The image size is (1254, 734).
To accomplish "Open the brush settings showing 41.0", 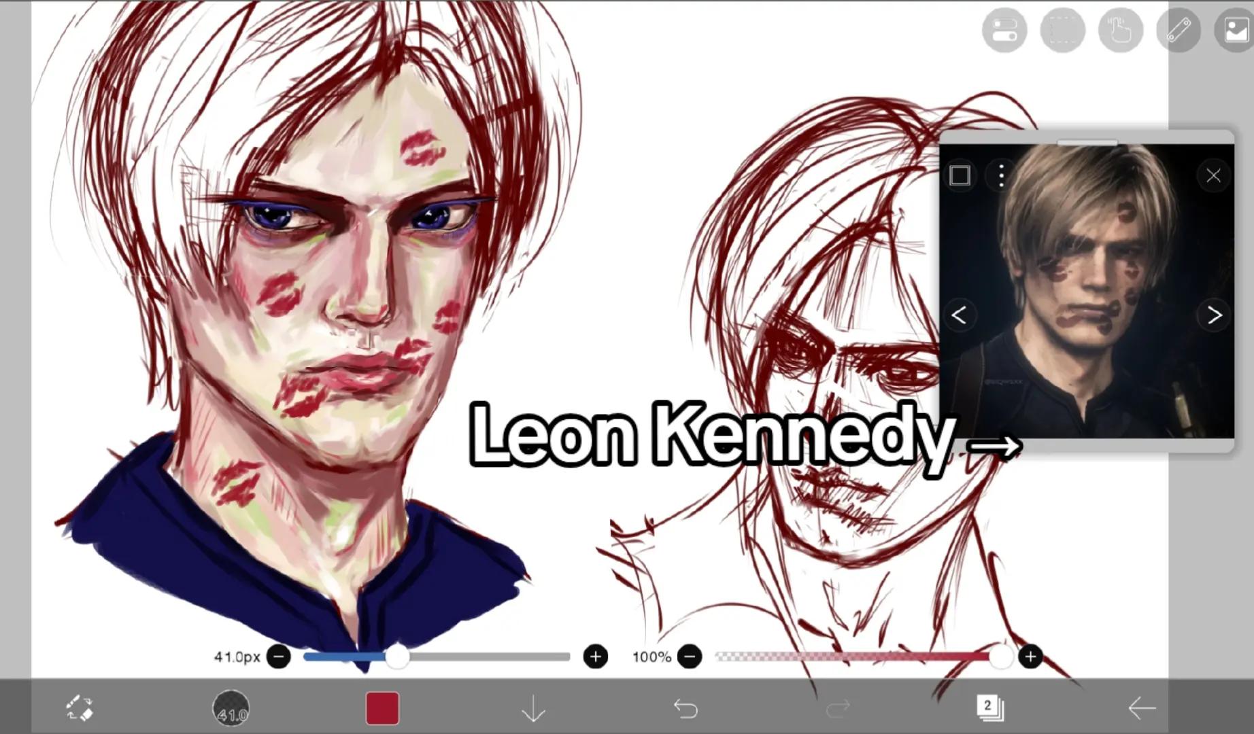I will [x=231, y=708].
